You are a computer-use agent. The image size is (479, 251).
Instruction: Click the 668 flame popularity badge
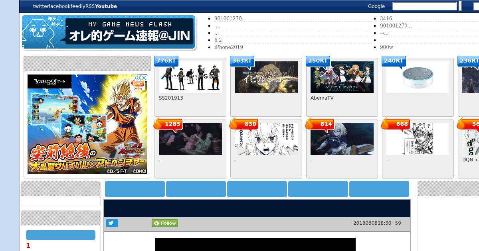tap(396, 124)
